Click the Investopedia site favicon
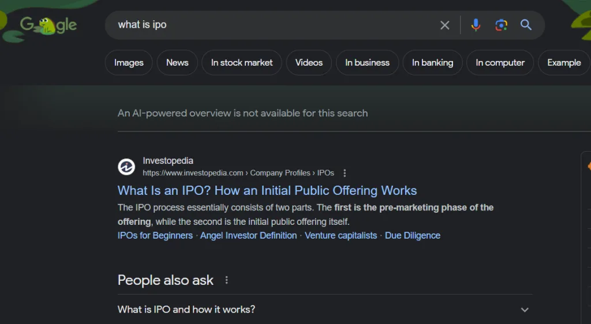Viewport: 591px width, 324px height. tap(126, 167)
